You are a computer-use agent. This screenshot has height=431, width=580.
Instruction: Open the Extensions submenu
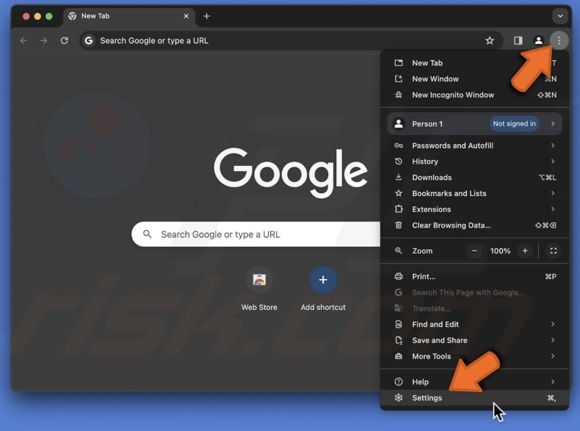click(x=474, y=209)
